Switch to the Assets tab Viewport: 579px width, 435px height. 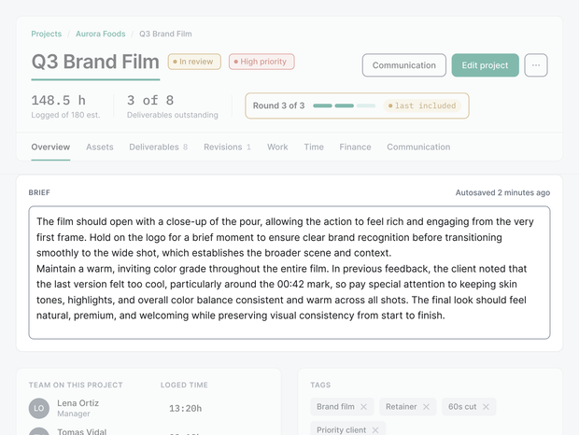[x=100, y=147]
